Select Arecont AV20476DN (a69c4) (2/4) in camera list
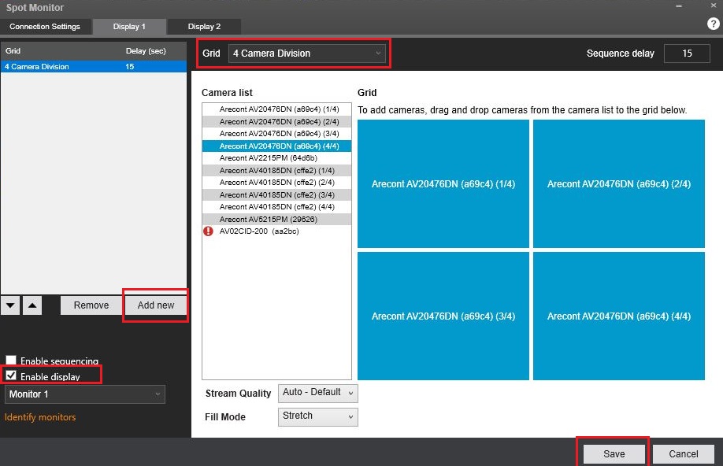Image resolution: width=723 pixels, height=466 pixels. [x=276, y=122]
